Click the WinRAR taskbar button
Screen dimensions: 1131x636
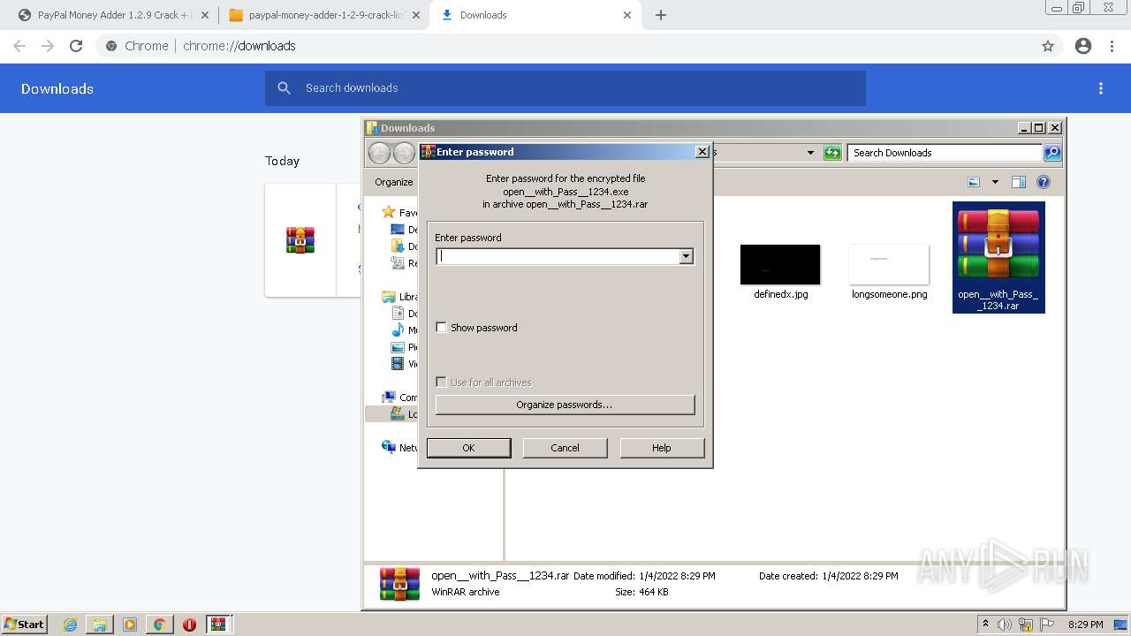[218, 625]
